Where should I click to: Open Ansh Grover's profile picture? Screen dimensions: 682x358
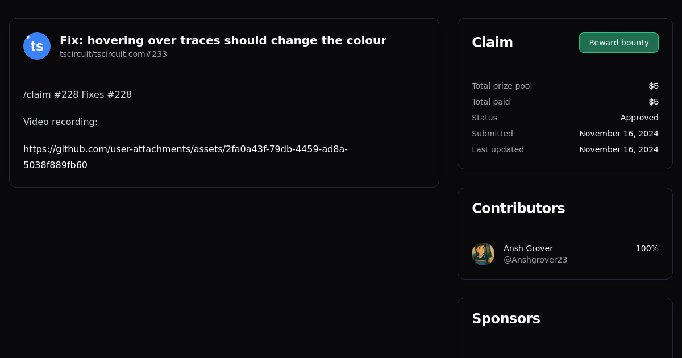483,253
